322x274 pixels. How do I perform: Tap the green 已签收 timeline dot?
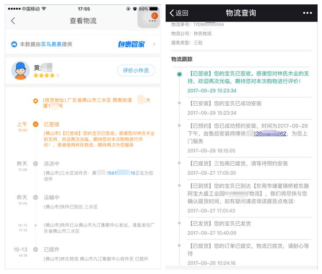[x=179, y=74]
